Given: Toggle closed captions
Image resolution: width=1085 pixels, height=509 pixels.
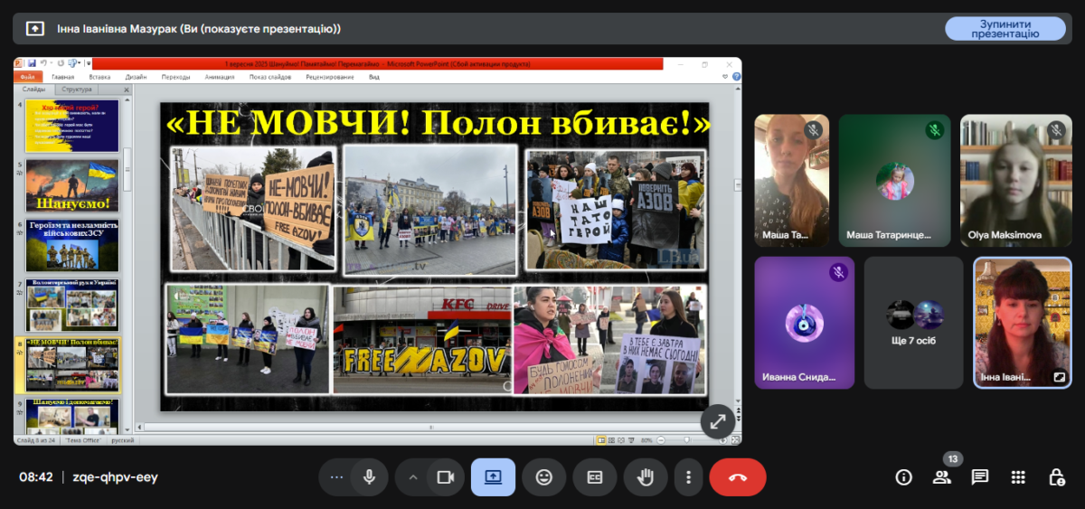Looking at the screenshot, I should (x=594, y=477).
